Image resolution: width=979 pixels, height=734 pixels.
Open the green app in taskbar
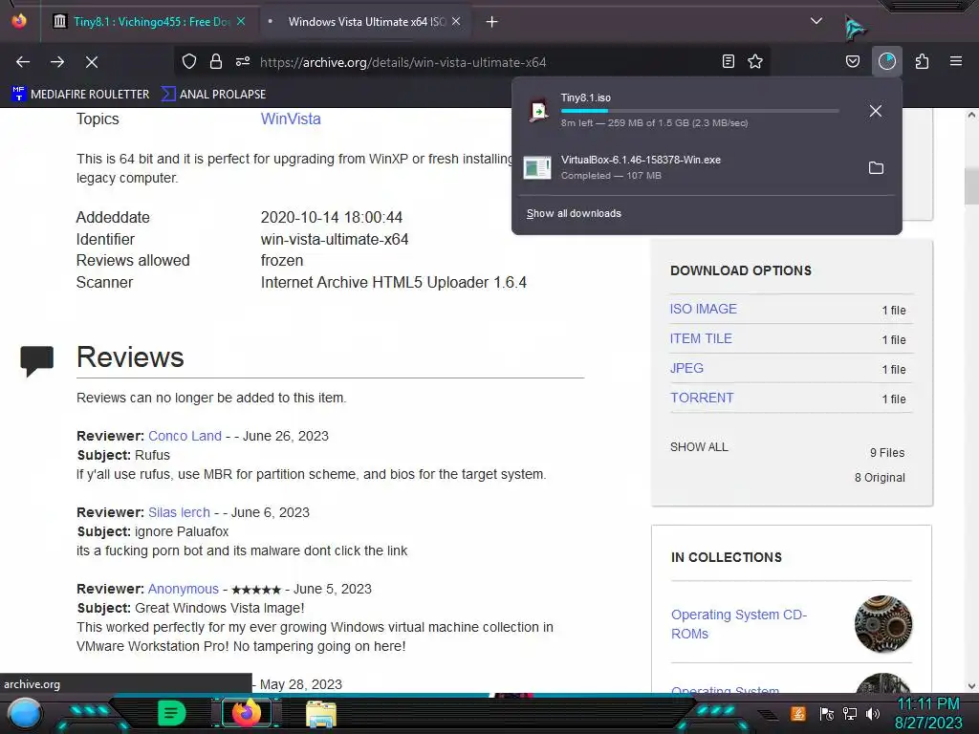click(172, 713)
